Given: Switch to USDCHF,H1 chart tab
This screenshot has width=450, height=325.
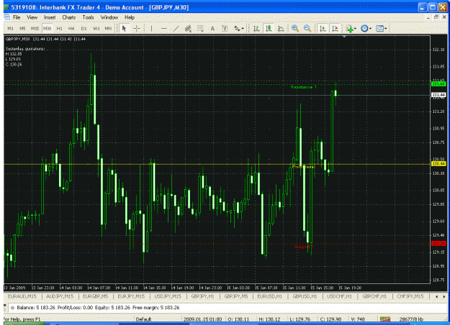Looking at the screenshot, I should pyautogui.click(x=340, y=296).
